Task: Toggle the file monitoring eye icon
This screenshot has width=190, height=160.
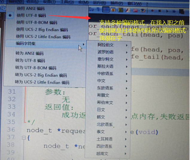Action: click(142, 10)
